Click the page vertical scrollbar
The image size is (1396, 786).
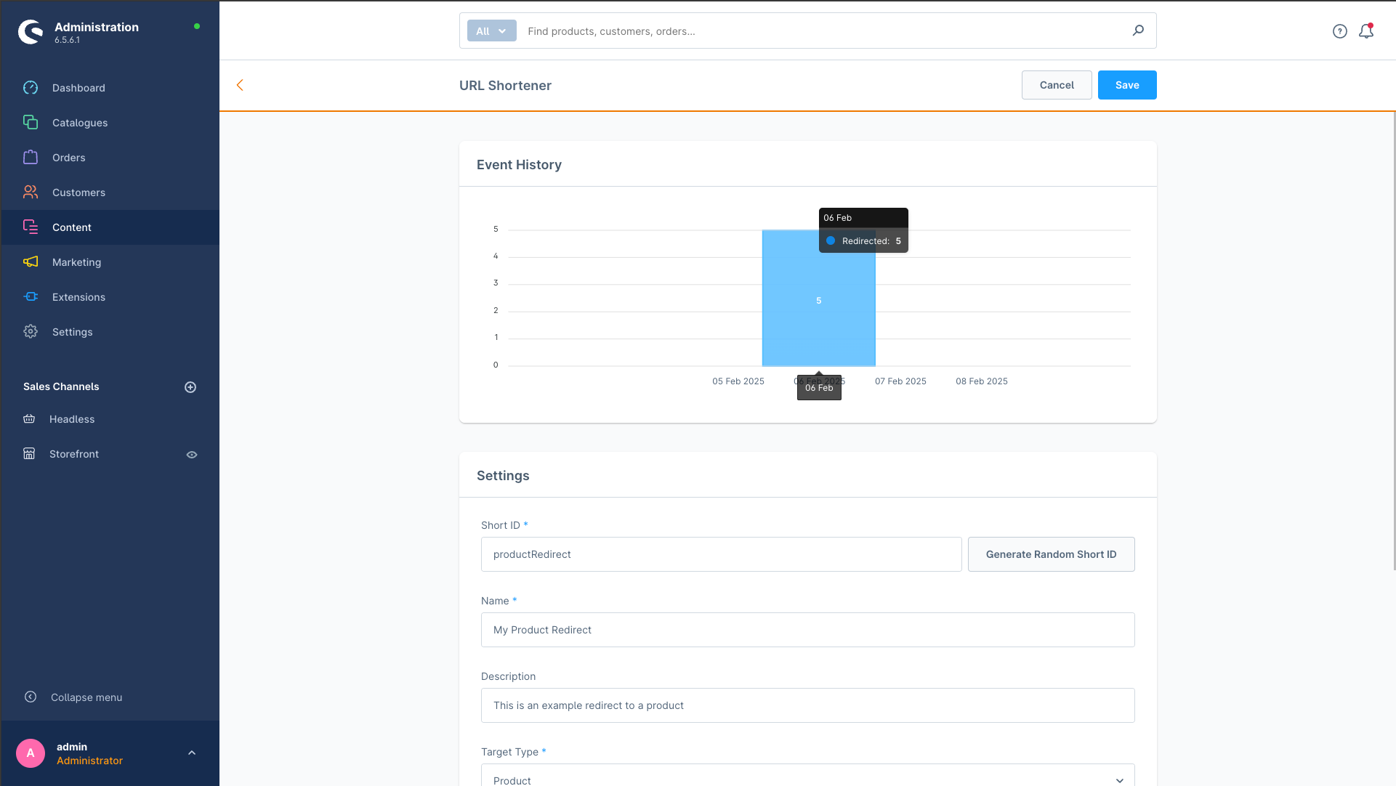point(1393,340)
